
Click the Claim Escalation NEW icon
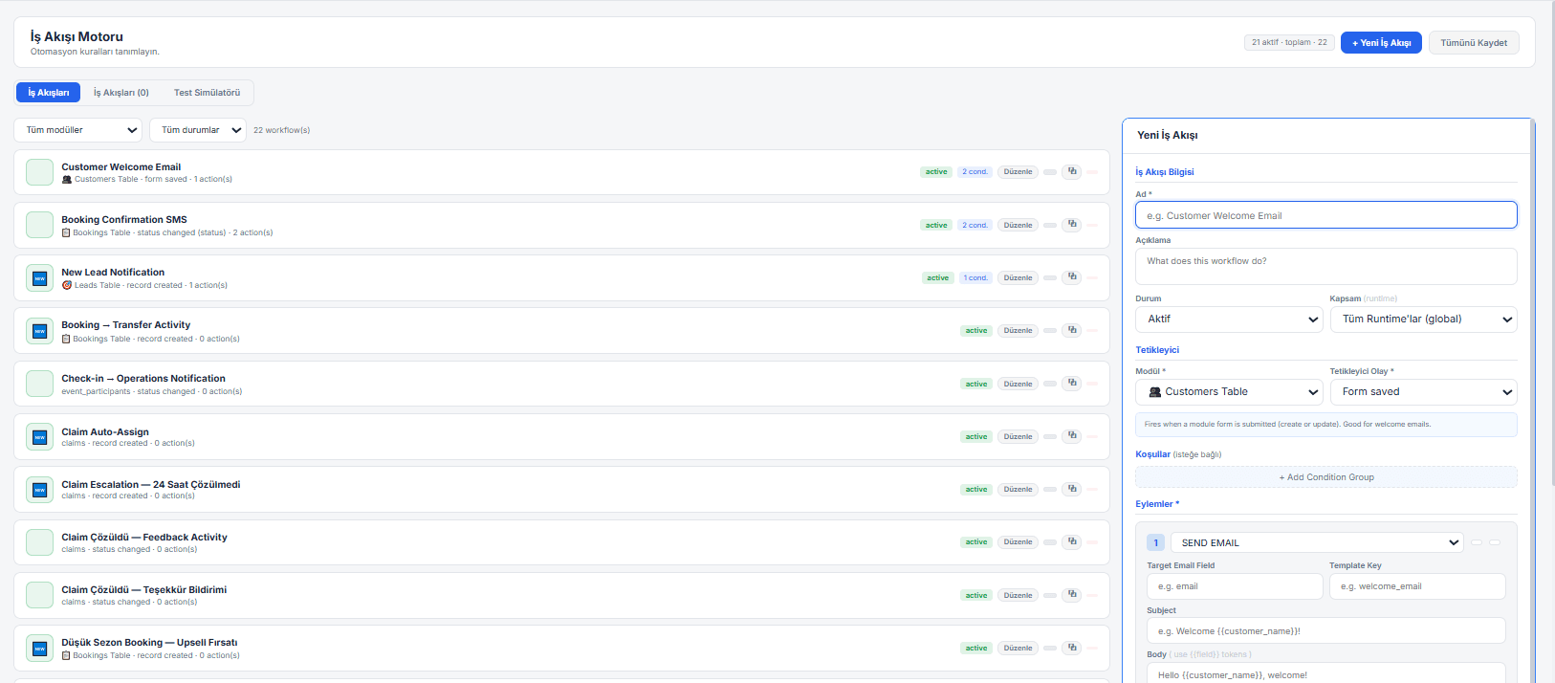pyautogui.click(x=39, y=490)
